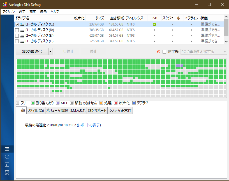Click the drive list scroll-up arrow
The height and width of the screenshot is (181, 229).
[x=226, y=17]
